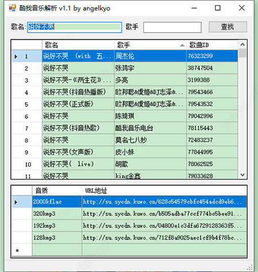Select song ID 79543466
Viewport: 258px width, 272px height.
[212, 92]
